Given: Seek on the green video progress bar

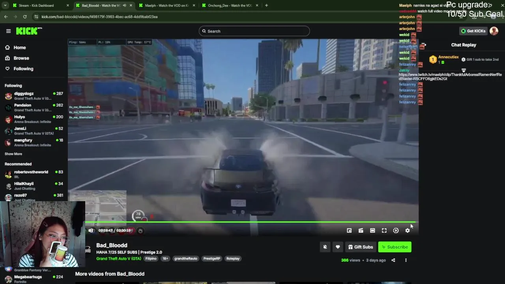Looking at the screenshot, I should tap(250, 222).
